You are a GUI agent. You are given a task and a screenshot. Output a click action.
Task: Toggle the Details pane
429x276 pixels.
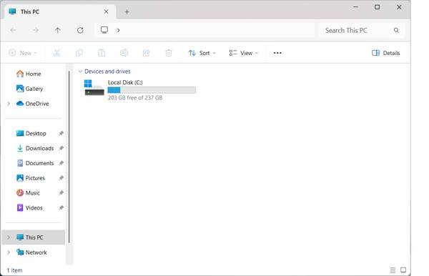[386, 53]
